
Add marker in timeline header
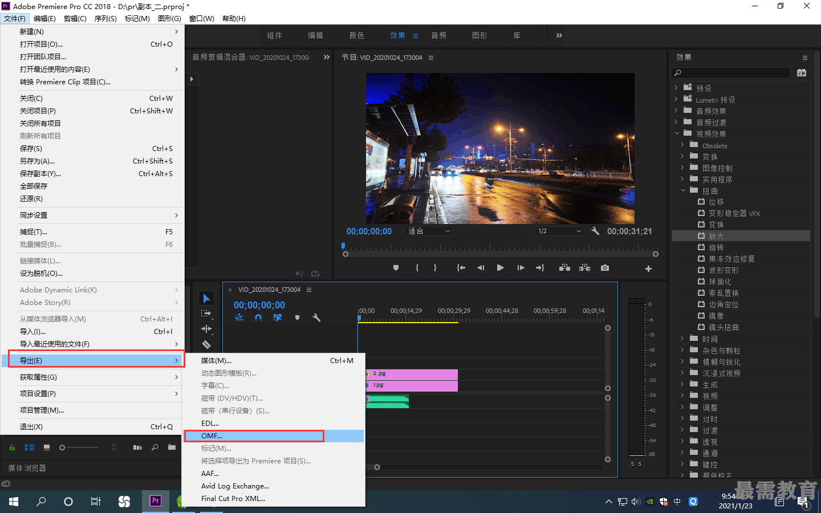(x=297, y=317)
